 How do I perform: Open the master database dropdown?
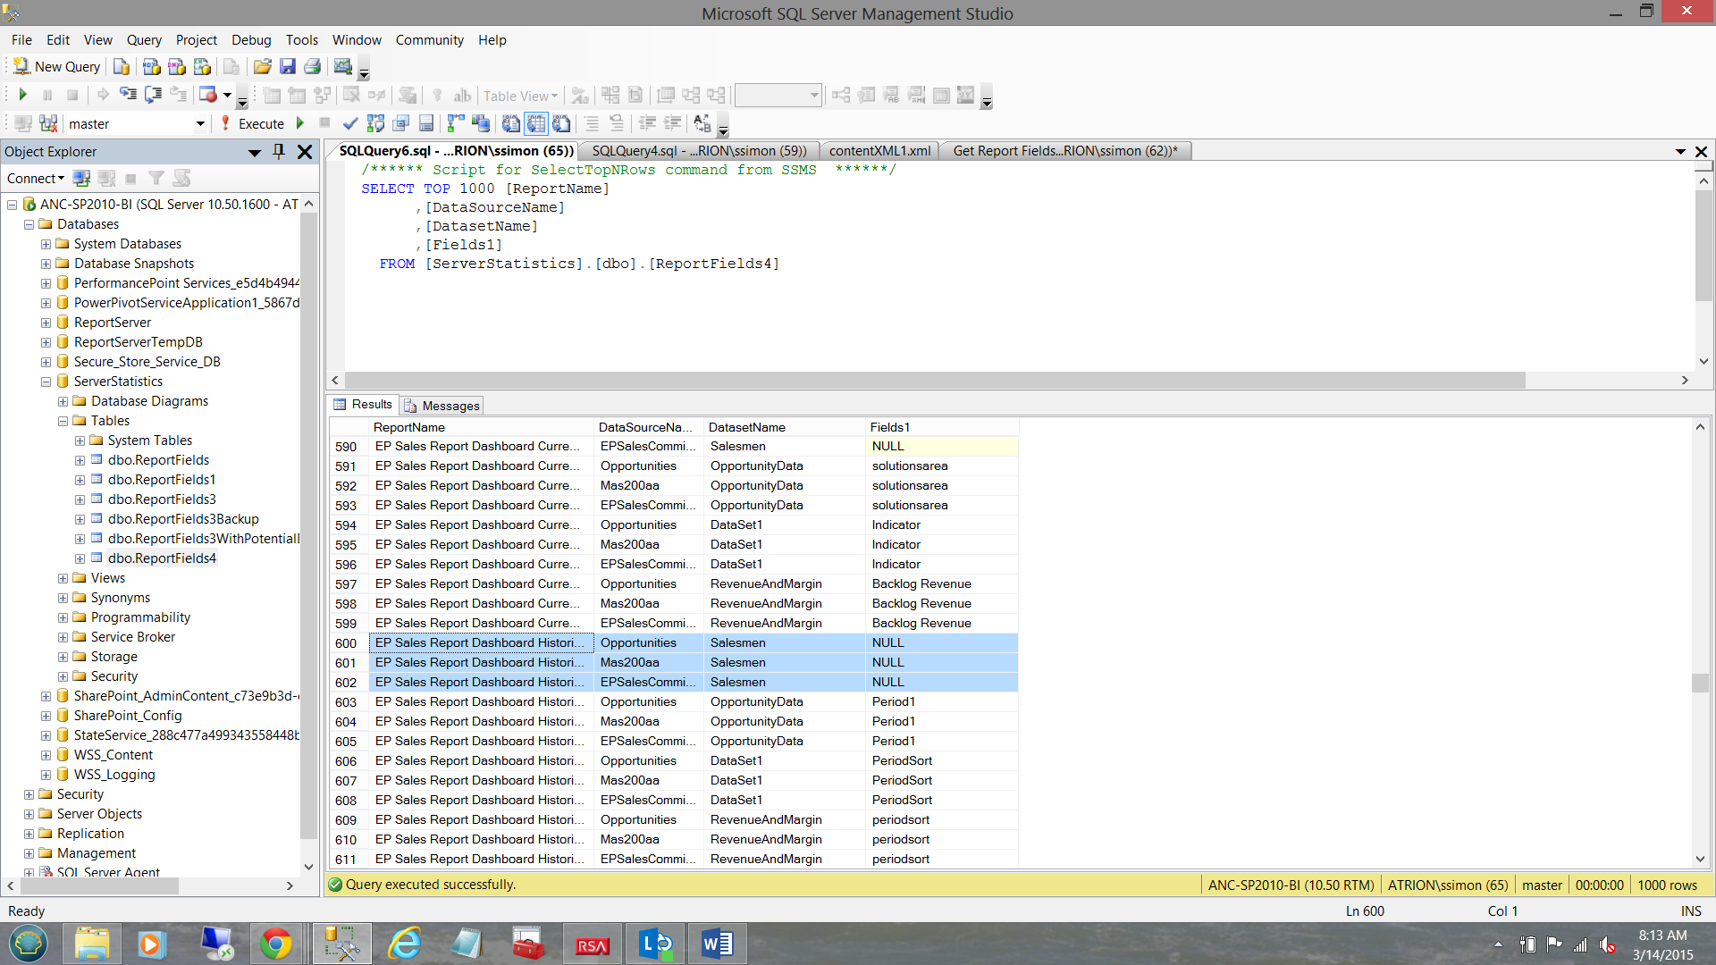[x=200, y=124]
